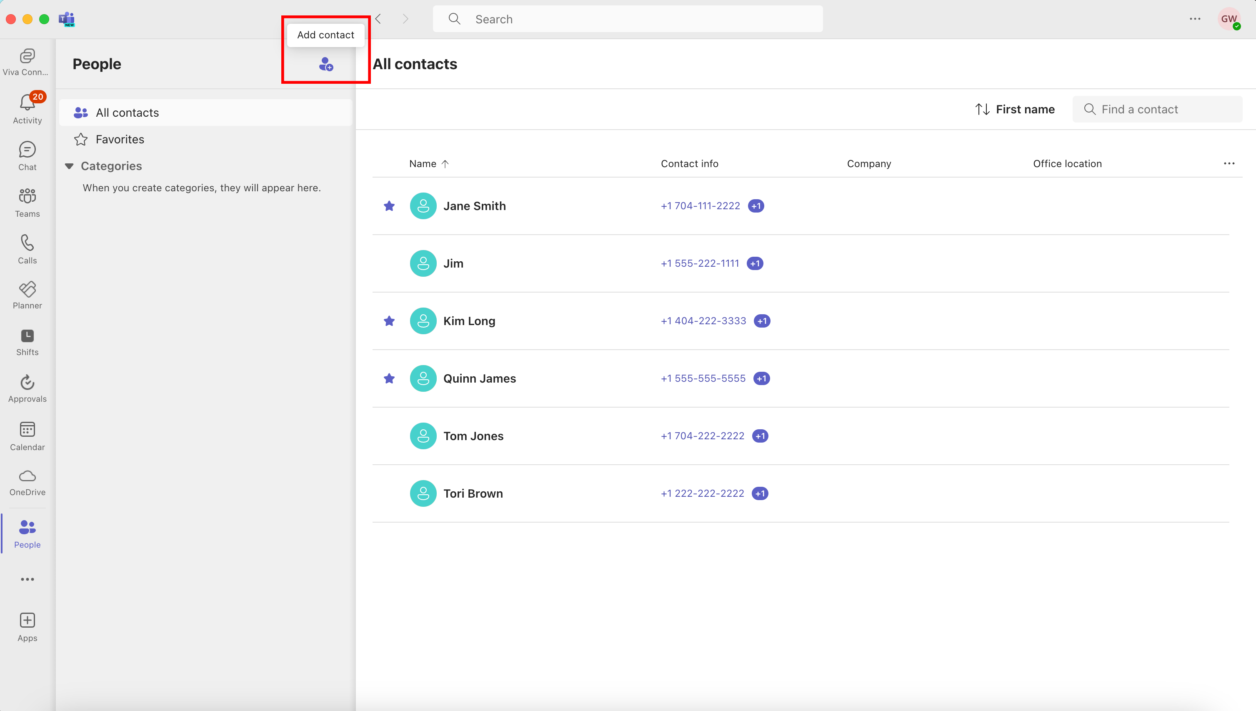Select the Jane Smith contact name
Viewport: 1256px width, 711px height.
coord(475,205)
